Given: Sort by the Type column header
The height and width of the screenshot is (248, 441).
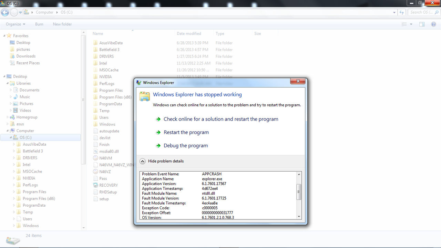Looking at the screenshot, I should click(220, 33).
